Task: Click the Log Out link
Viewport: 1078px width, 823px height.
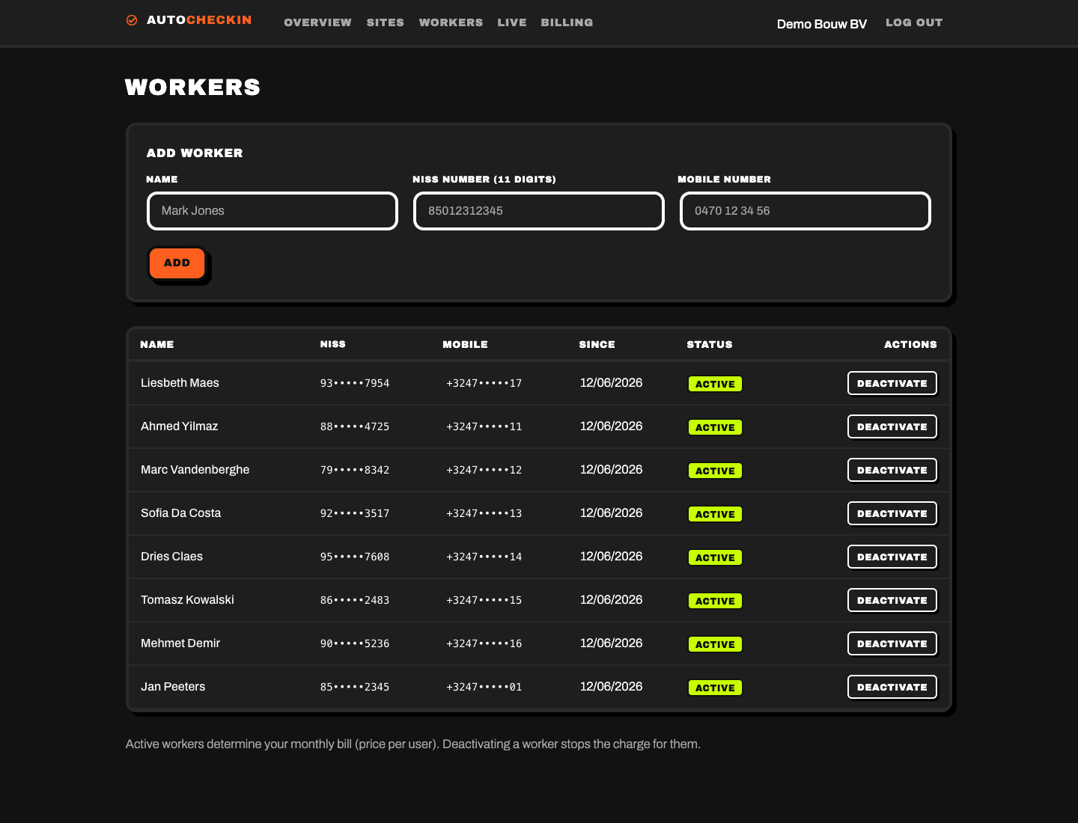Action: click(914, 22)
